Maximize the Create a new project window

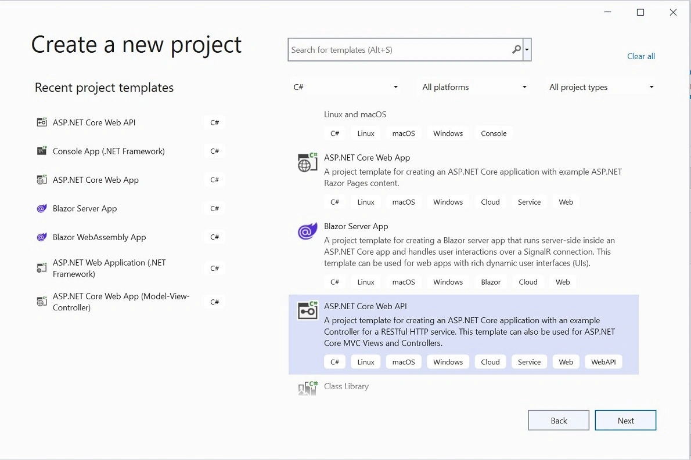[640, 12]
